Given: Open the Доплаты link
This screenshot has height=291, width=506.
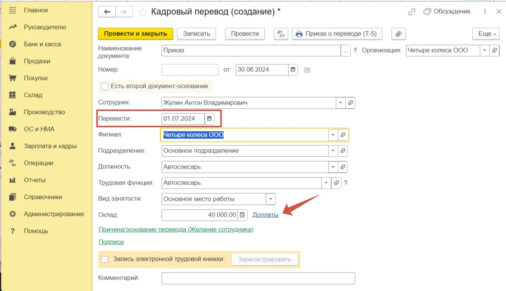Looking at the screenshot, I should click(x=265, y=215).
